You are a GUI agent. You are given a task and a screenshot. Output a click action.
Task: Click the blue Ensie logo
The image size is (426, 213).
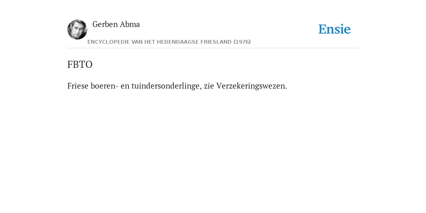334,29
